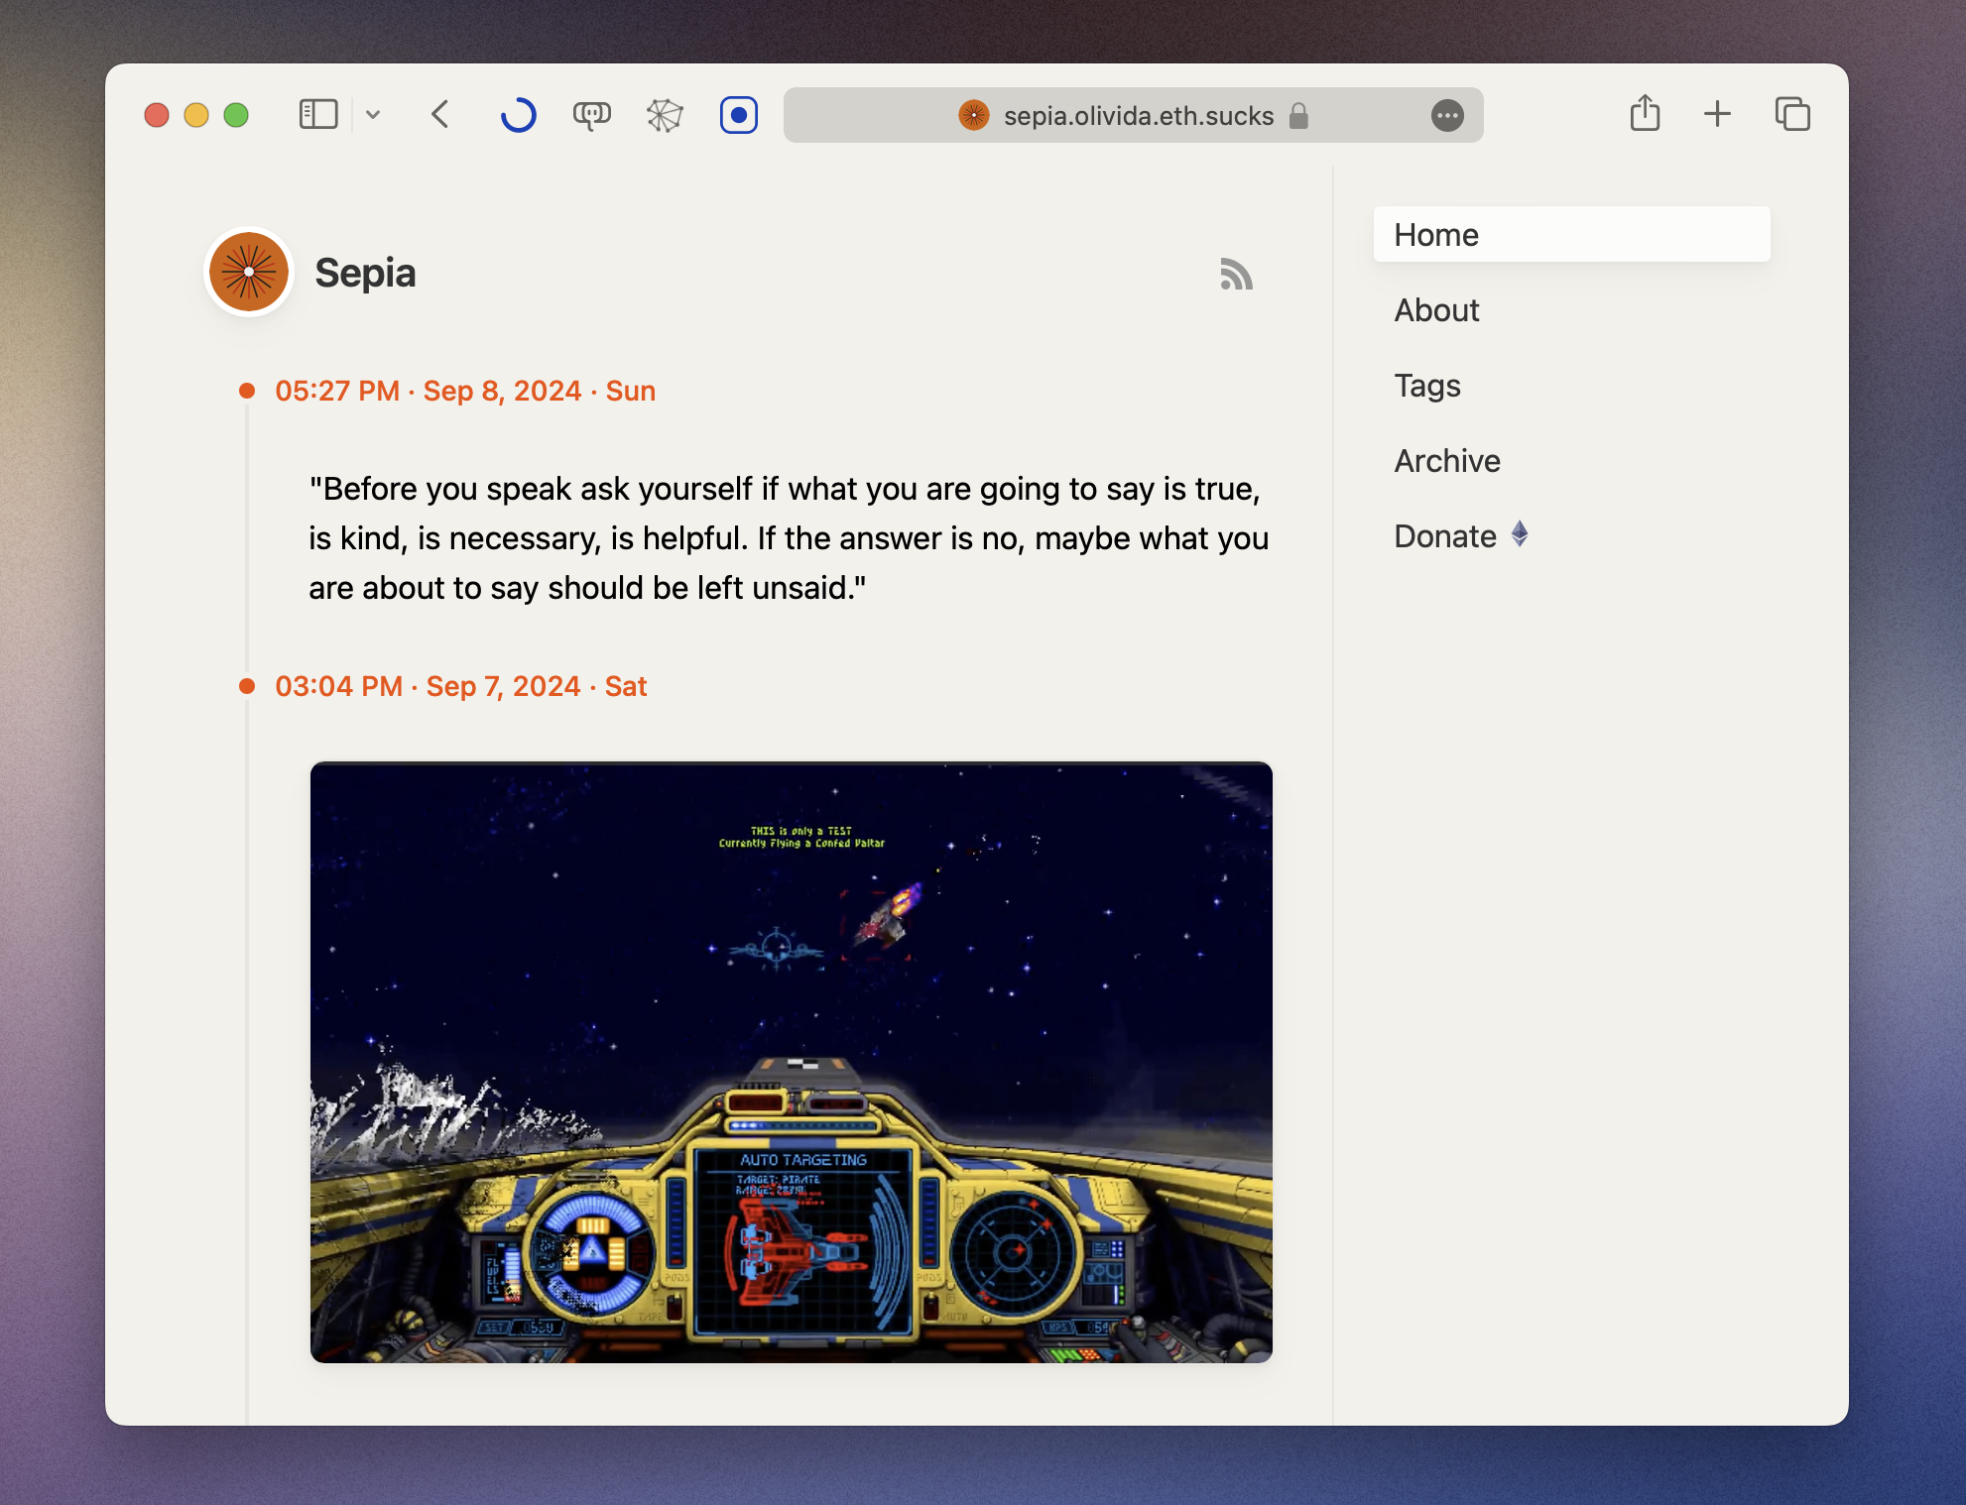Open the About page link

click(x=1436, y=310)
